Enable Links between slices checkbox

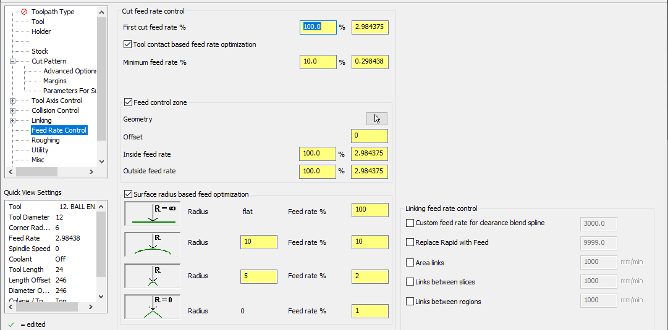coord(410,282)
